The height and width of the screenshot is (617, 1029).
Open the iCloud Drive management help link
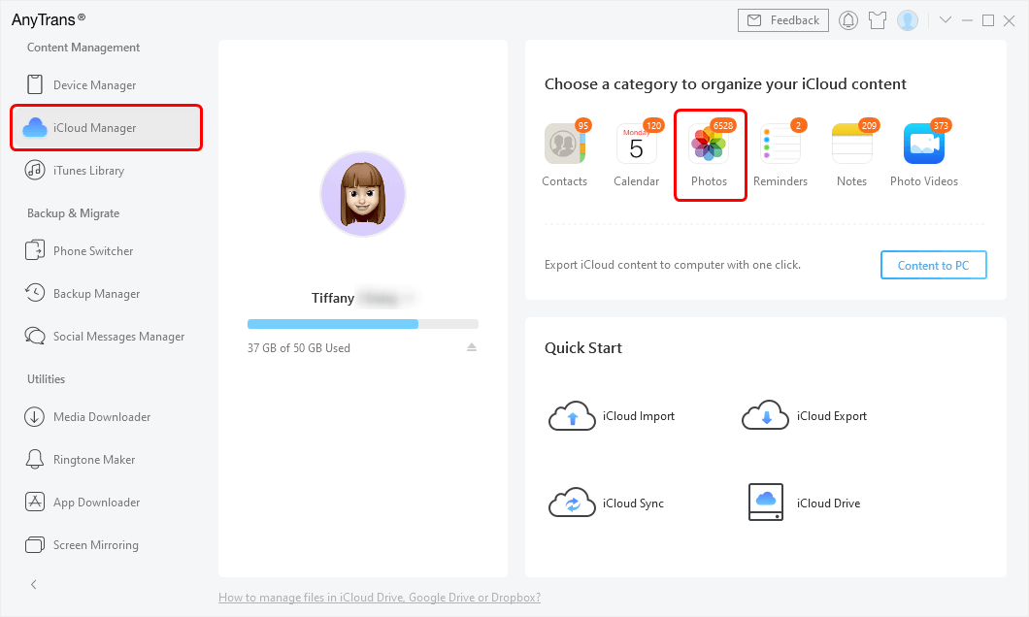(380, 598)
